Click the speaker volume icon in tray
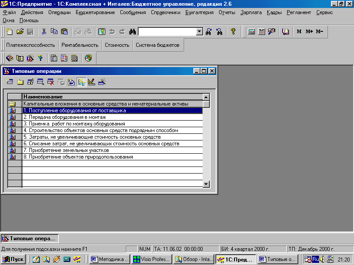The width and height of the screenshot is (354, 265). (322, 259)
